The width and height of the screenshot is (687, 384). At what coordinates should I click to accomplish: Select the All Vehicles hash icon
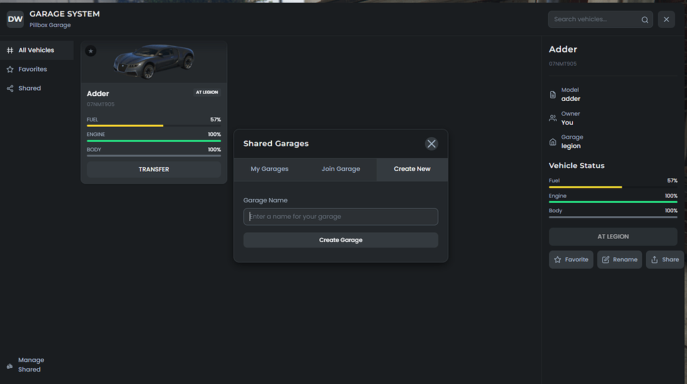[x=11, y=50]
